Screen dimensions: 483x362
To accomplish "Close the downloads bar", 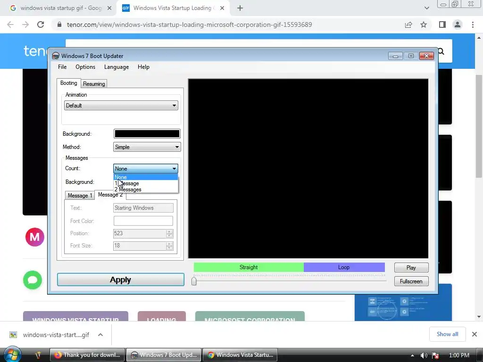I will click(475, 334).
